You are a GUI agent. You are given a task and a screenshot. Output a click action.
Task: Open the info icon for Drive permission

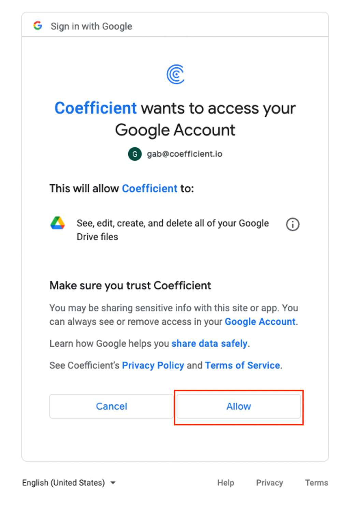292,224
